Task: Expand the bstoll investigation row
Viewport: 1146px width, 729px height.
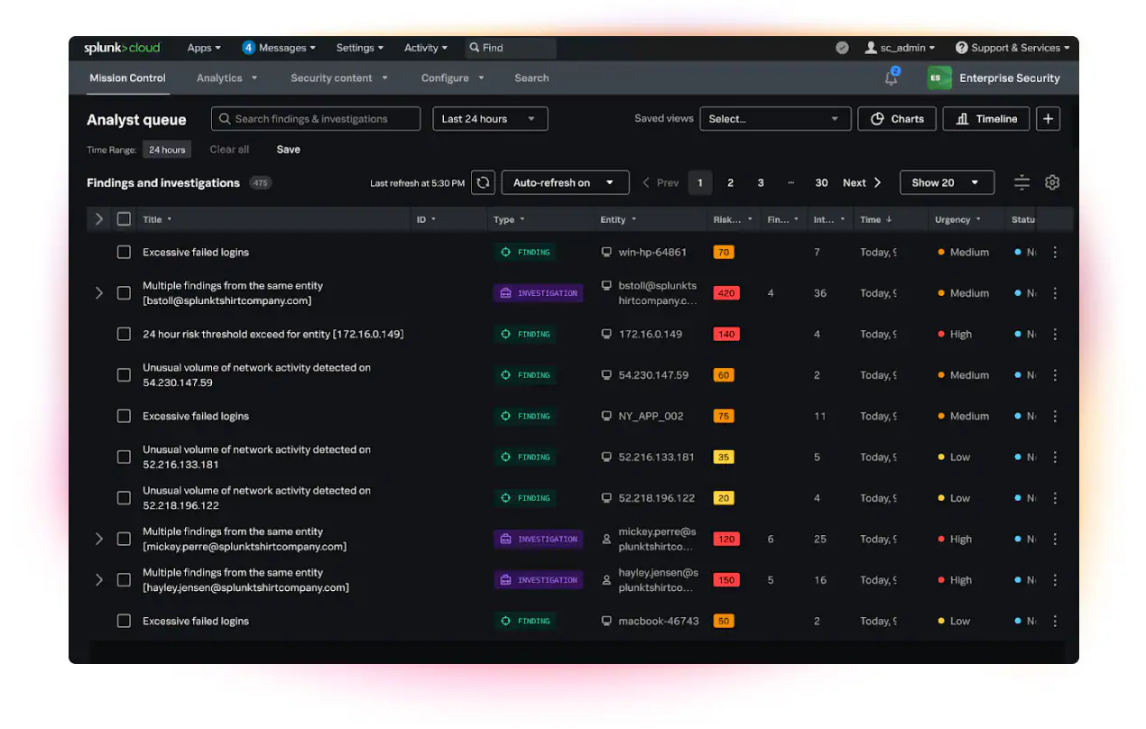Action: tap(99, 293)
